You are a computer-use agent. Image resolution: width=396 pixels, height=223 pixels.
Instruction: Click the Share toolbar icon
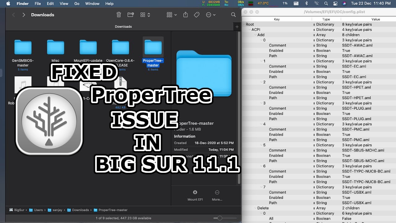pos(185,15)
